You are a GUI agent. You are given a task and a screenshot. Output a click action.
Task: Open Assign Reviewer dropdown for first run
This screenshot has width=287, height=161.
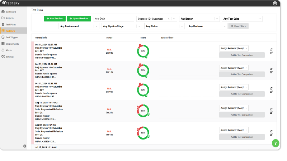(234, 48)
